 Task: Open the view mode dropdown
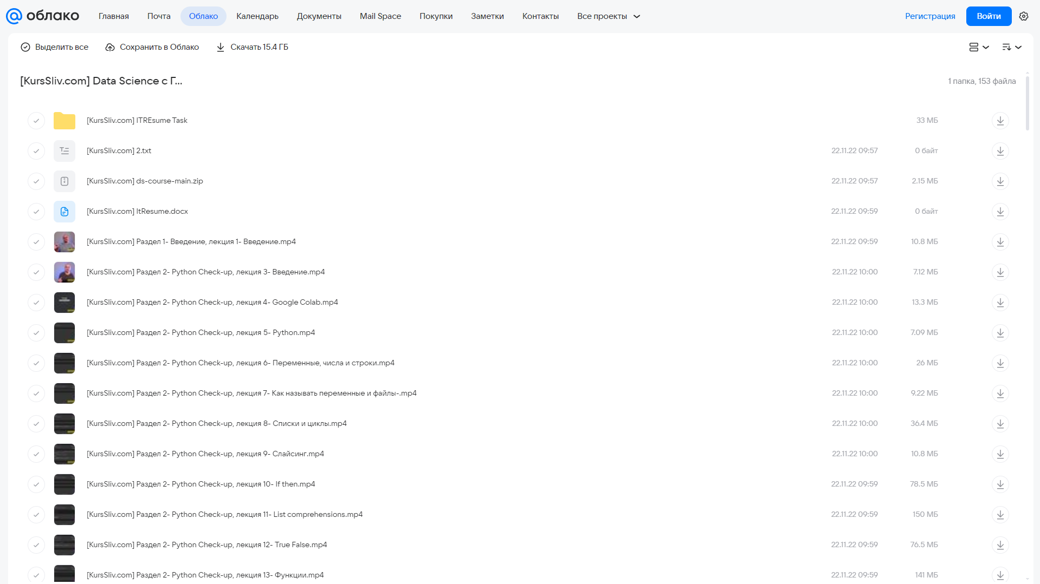click(979, 47)
